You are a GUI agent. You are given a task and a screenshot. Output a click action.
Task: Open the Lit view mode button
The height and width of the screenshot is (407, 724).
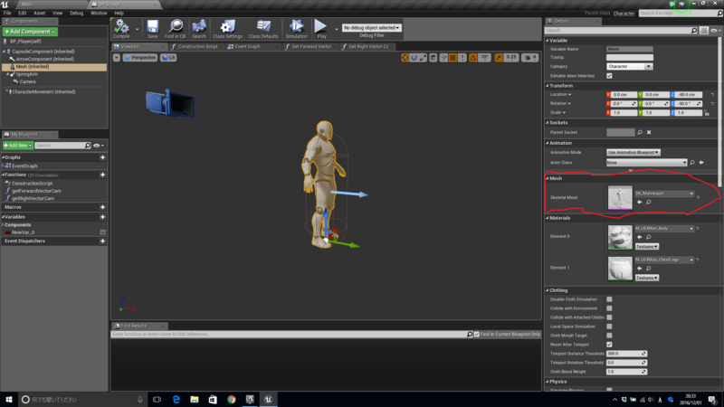pyautogui.click(x=168, y=58)
